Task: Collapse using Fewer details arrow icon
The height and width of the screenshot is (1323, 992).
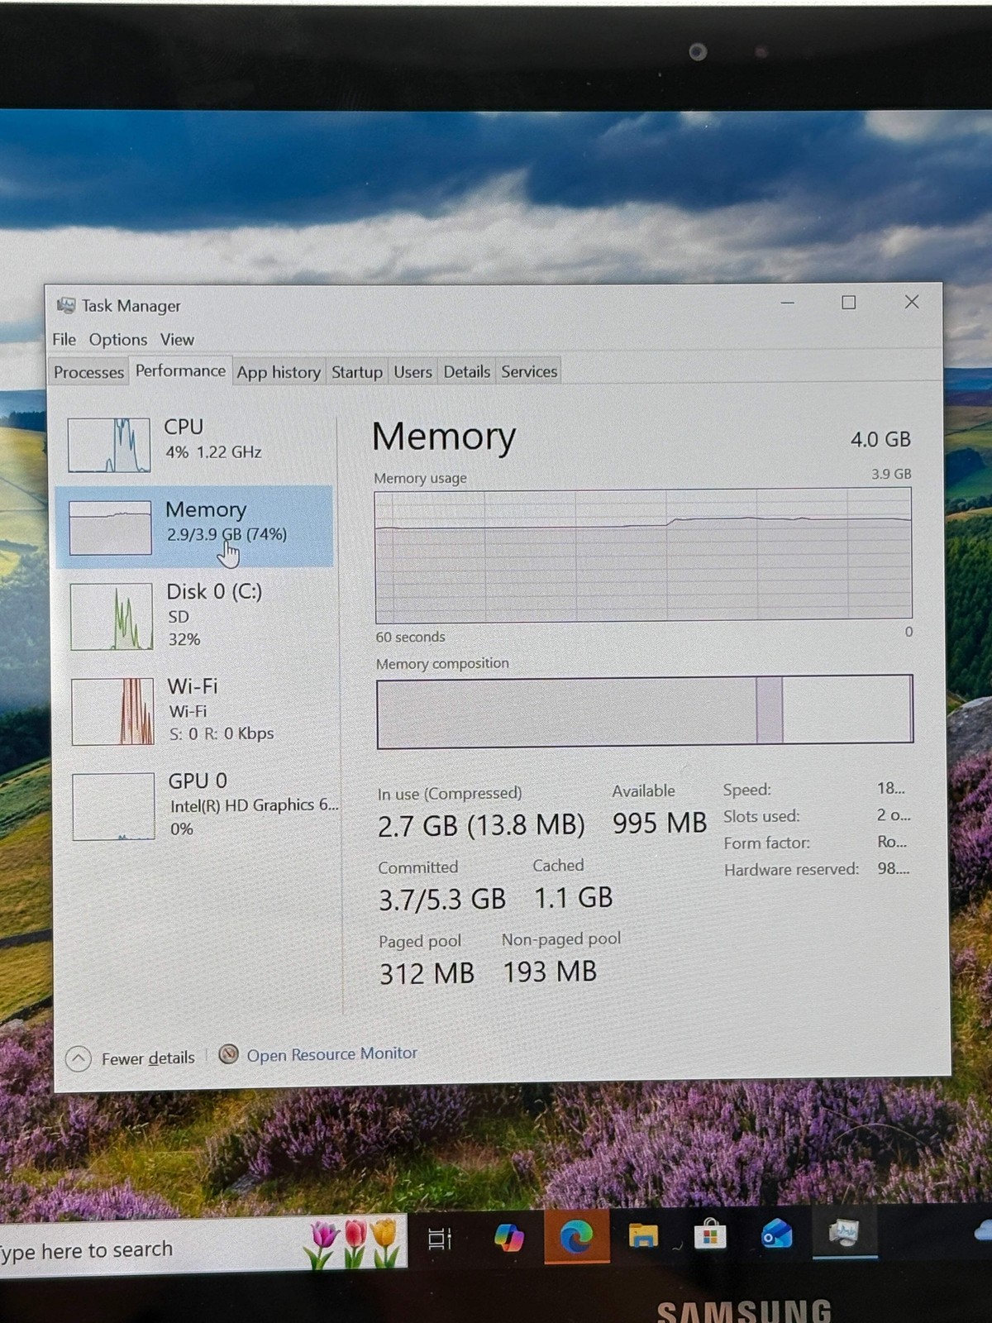Action: 78,1058
